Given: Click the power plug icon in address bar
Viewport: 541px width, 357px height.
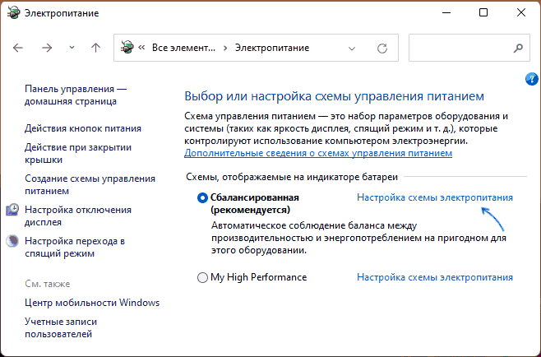Looking at the screenshot, I should [127, 48].
